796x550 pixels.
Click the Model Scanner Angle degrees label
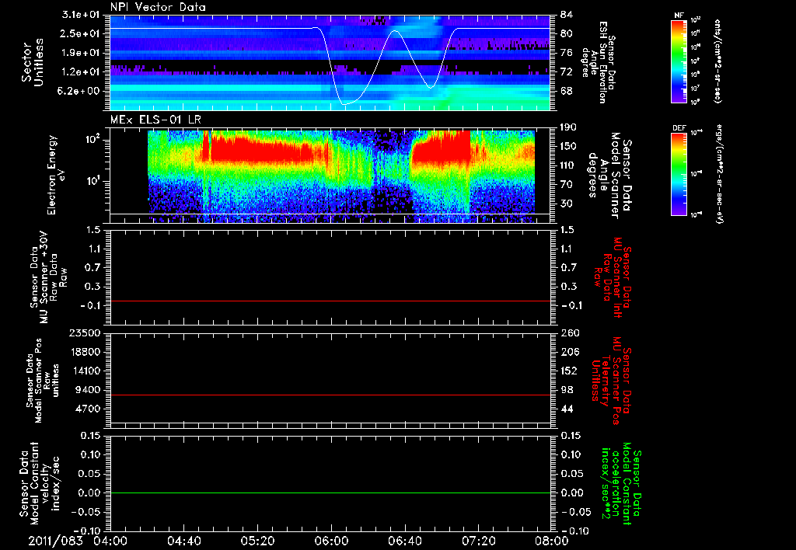coord(609,175)
